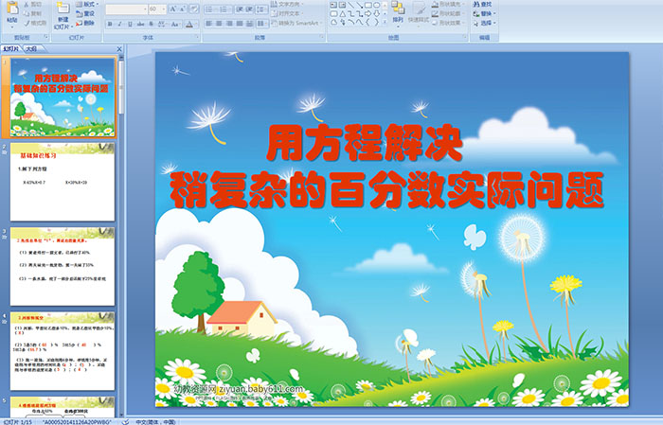Select slide 4 thumbnail 判断和填空

(63, 351)
